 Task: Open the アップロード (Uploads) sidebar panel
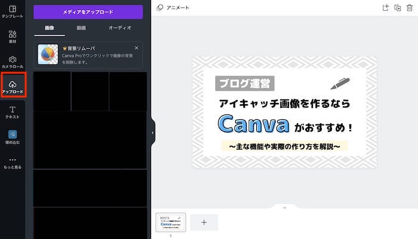point(13,87)
